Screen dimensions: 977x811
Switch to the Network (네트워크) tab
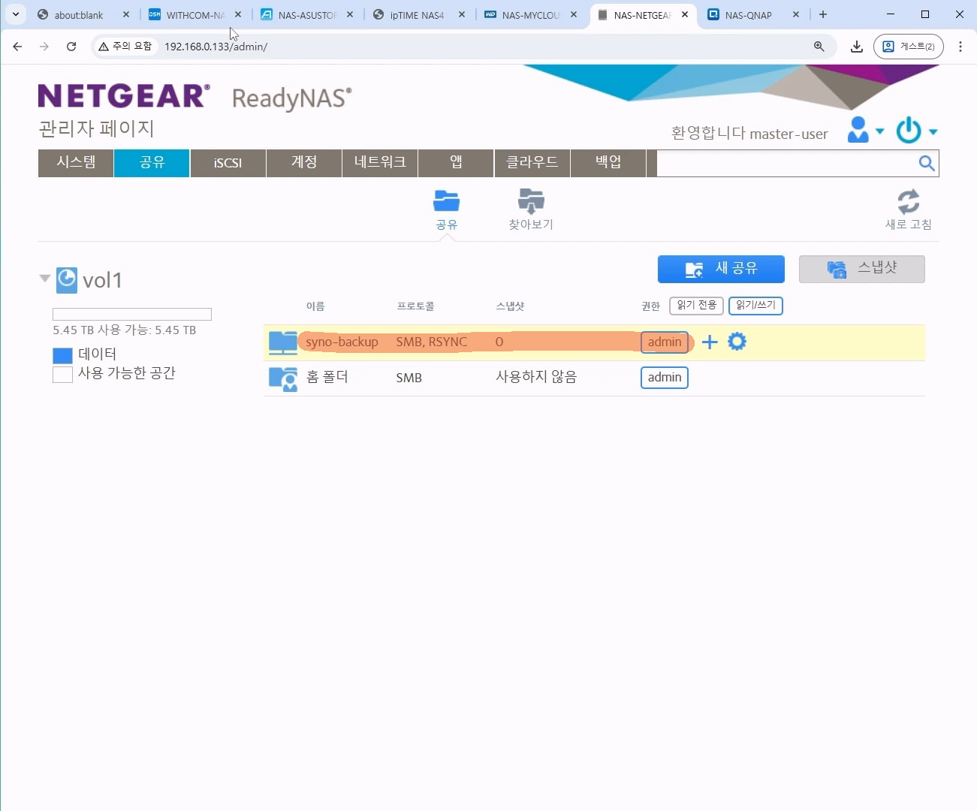[x=380, y=163]
